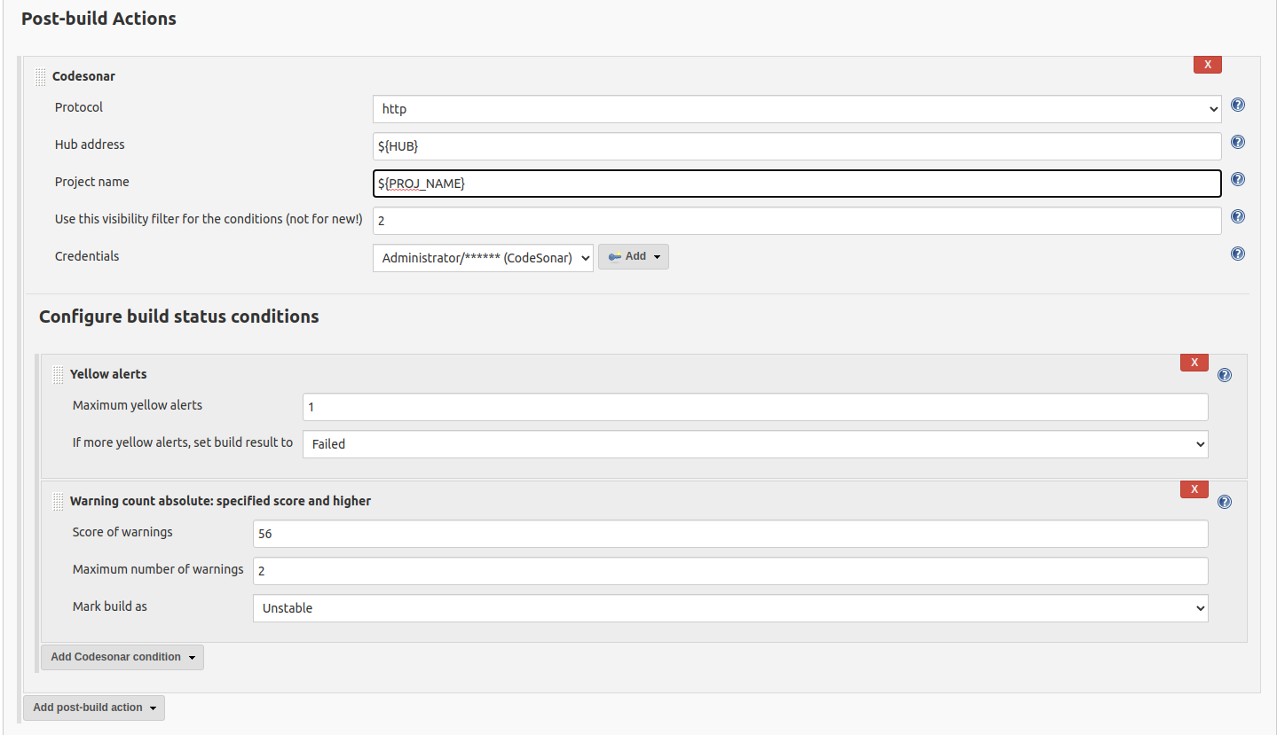Screen dimensions: 1277x735
Task: Expand the Add Codesonar condition menu
Action: click(x=122, y=657)
